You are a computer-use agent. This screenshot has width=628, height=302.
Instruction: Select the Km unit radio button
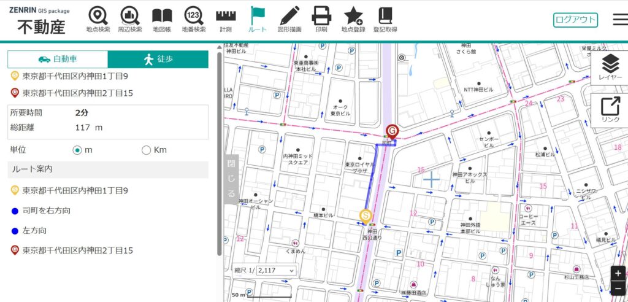146,150
